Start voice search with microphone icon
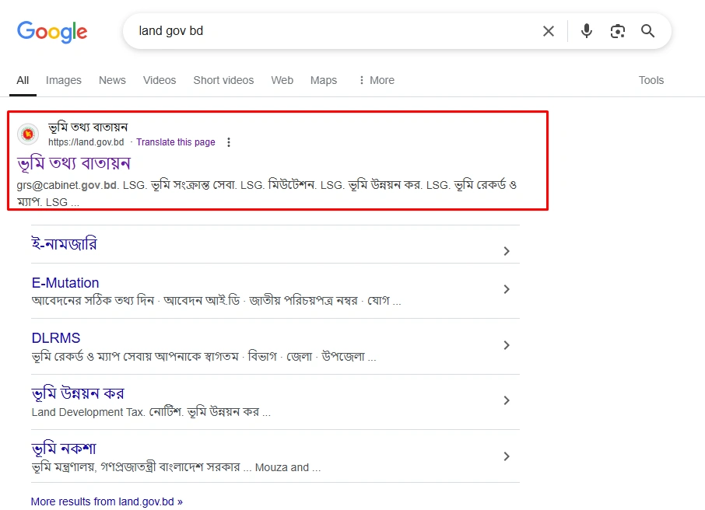 tap(586, 31)
